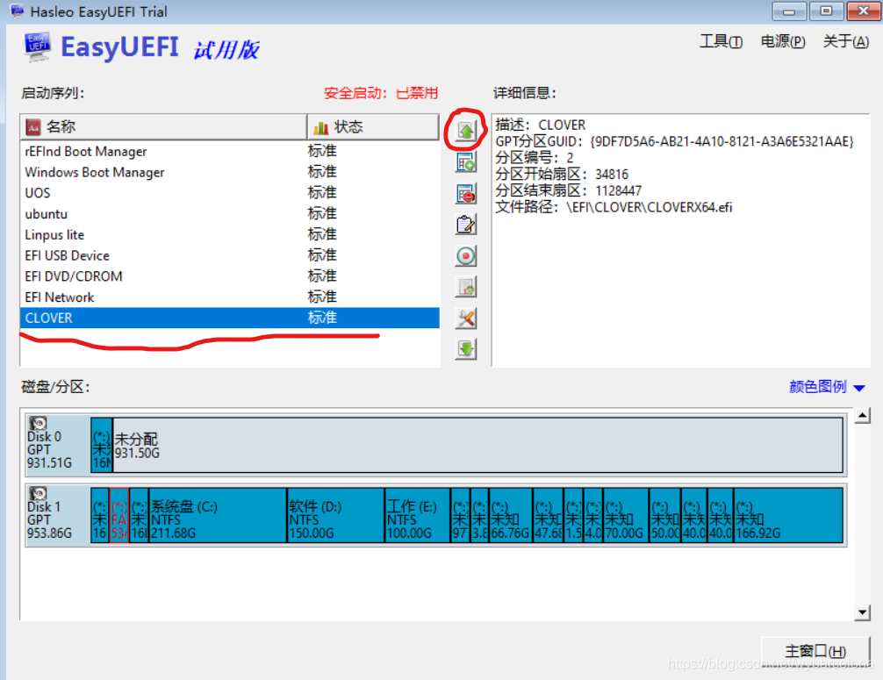Viewport: 883px width, 680px height.
Task: Click disk panel scrollbar down arrow
Action: click(862, 612)
